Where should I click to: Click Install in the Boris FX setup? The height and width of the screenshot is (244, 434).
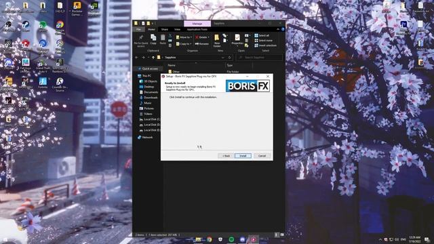pyautogui.click(x=243, y=156)
